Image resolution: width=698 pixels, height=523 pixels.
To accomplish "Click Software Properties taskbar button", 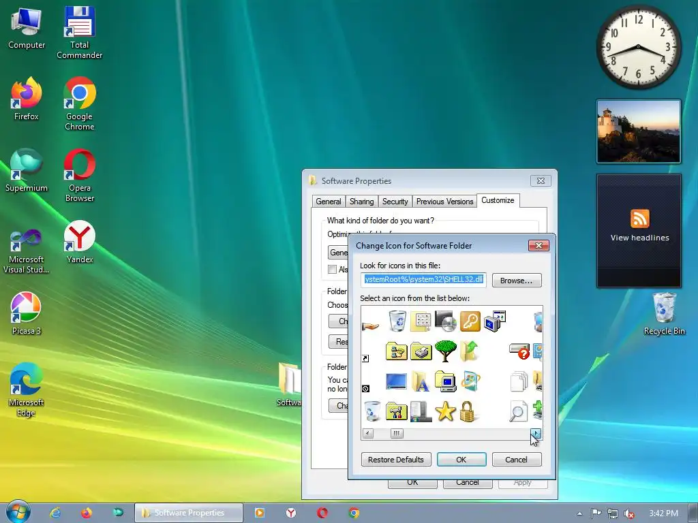I will (189, 513).
